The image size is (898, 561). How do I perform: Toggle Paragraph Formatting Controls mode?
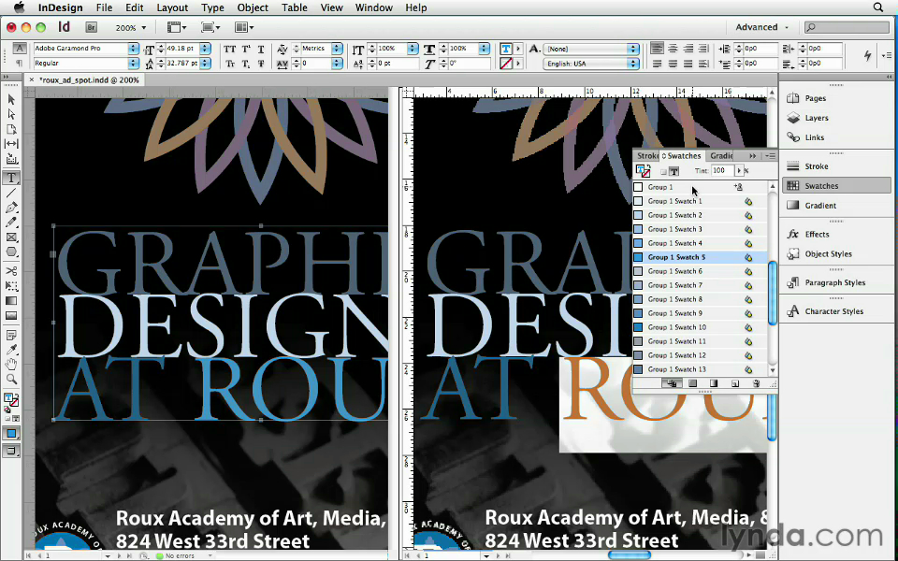click(x=19, y=63)
